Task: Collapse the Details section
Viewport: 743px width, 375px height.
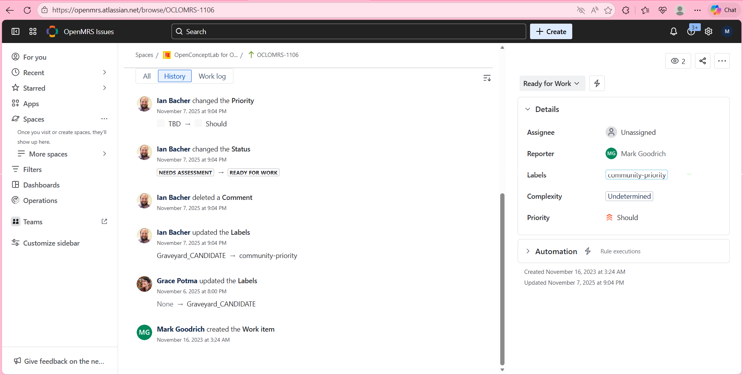Action: [528, 109]
